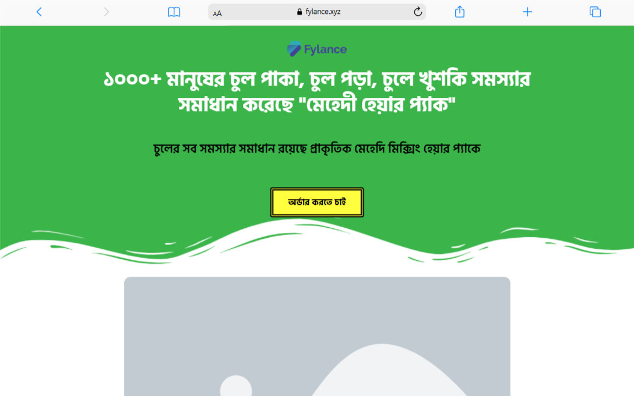Click the Fylance logo mark
Viewport: 634px width, 396px height.
(294, 49)
